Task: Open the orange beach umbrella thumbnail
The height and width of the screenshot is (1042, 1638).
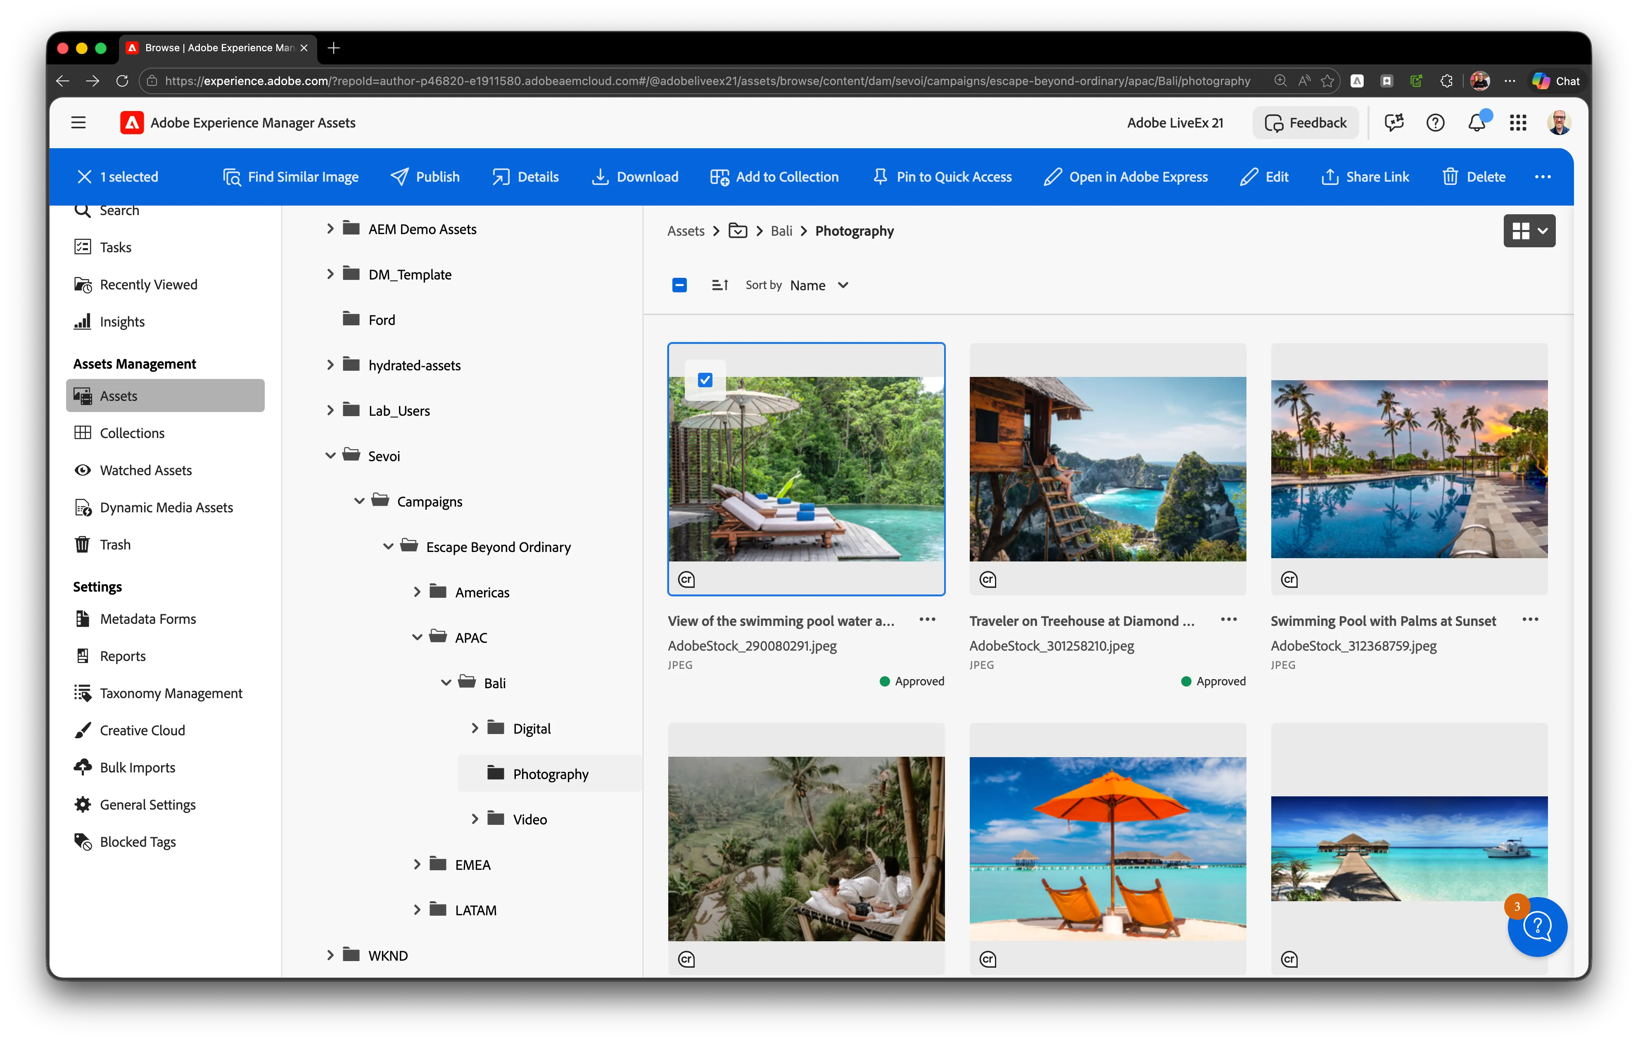Action: click(x=1107, y=848)
